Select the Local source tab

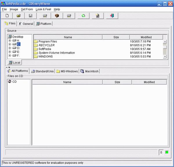14,63
